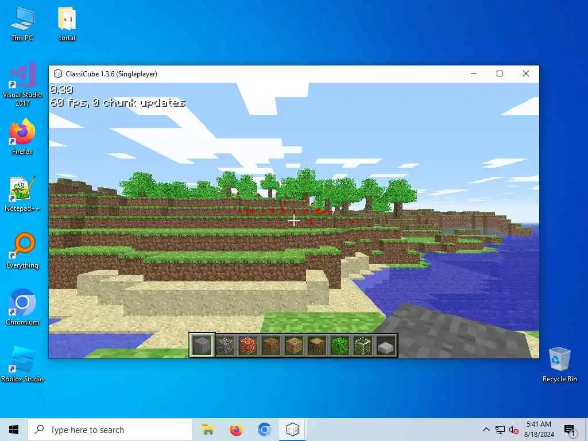The width and height of the screenshot is (588, 441).
Task: Select the wood log block in hotbar
Action: pos(317,345)
